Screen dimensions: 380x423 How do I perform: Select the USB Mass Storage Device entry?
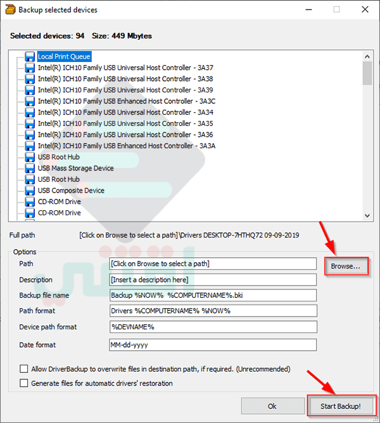point(75,168)
